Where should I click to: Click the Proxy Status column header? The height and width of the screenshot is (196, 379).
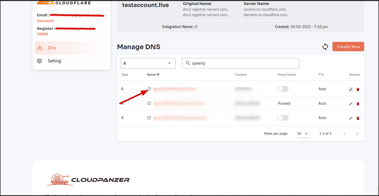pyautogui.click(x=287, y=75)
